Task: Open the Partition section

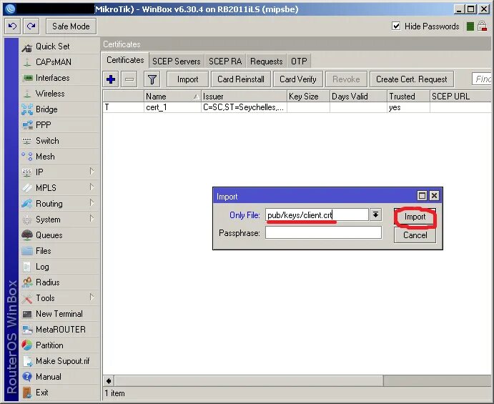Action: (49, 345)
